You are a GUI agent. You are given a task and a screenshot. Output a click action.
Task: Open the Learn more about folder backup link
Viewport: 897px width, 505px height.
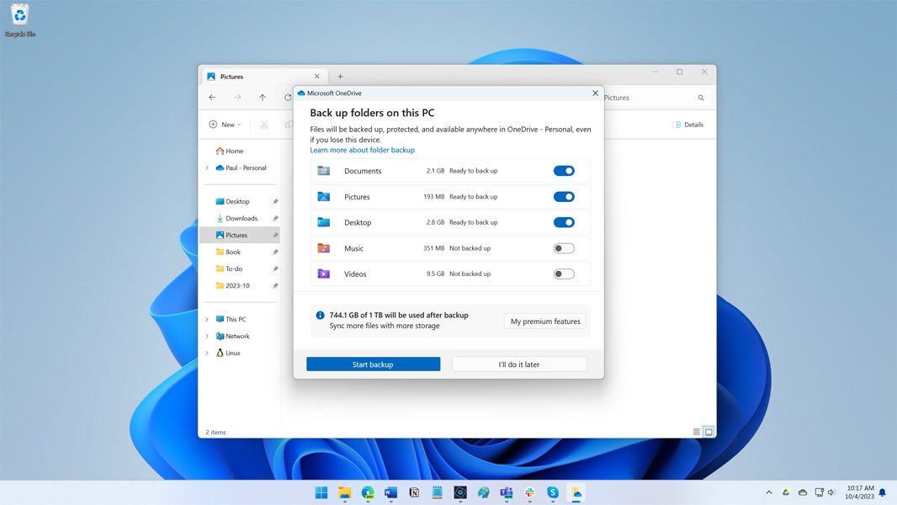pos(362,149)
